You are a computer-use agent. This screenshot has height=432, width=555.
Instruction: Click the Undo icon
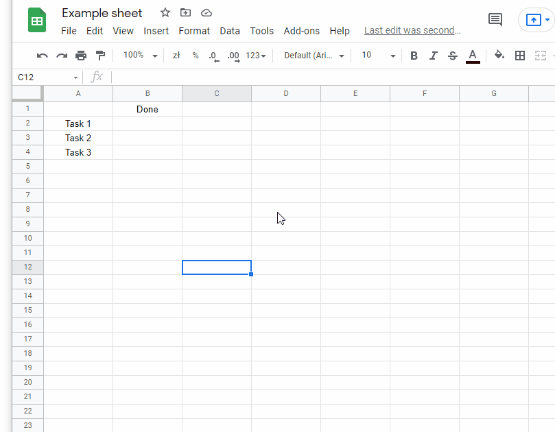pos(42,55)
